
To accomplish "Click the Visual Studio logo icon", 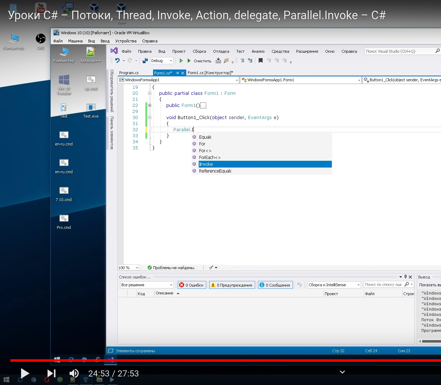I will pos(114,51).
